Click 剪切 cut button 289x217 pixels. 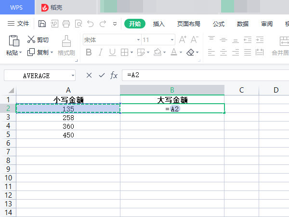click(x=38, y=40)
